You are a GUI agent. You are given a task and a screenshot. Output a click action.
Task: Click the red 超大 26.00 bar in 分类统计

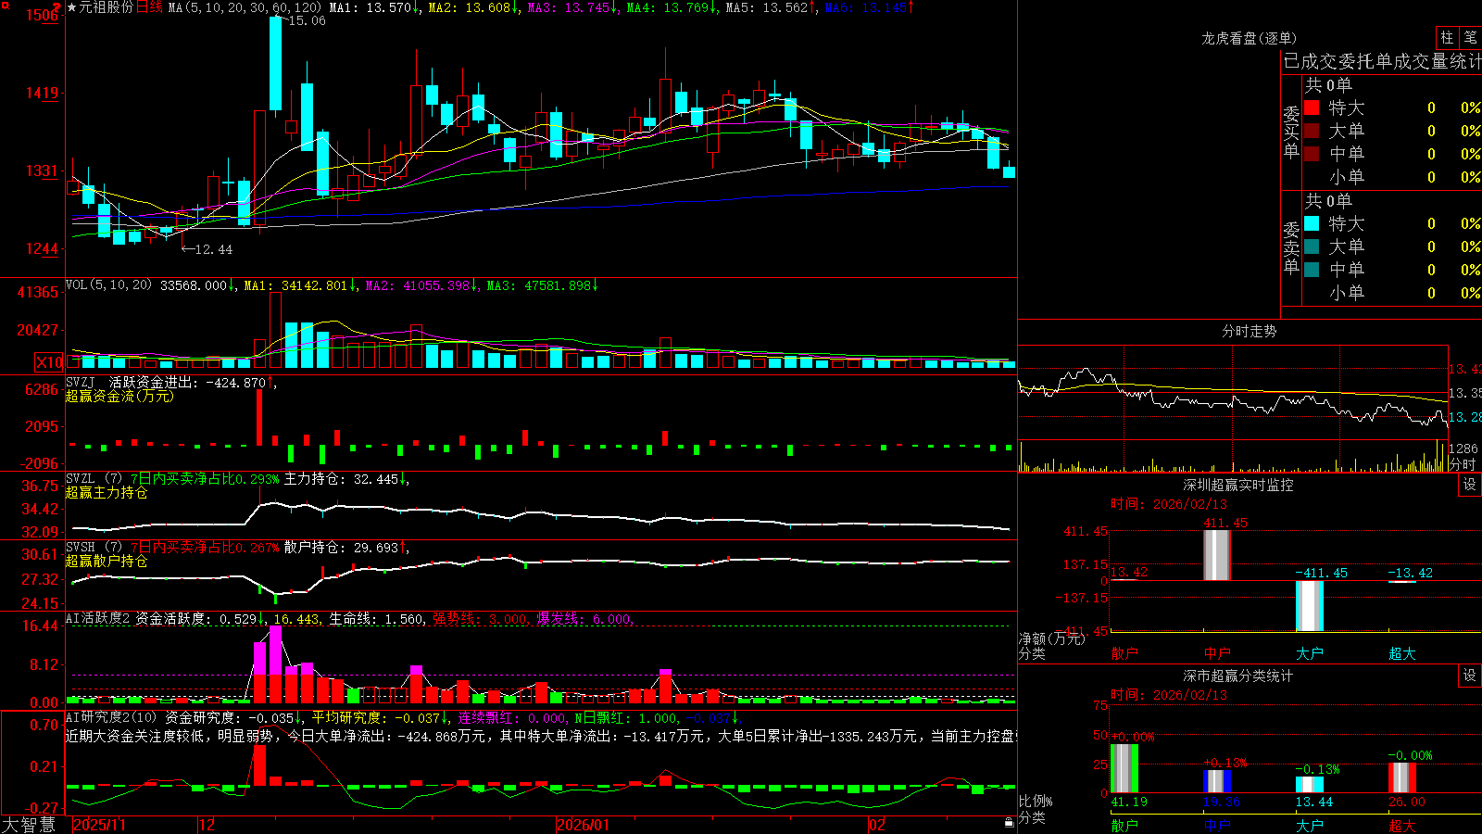click(x=1402, y=777)
